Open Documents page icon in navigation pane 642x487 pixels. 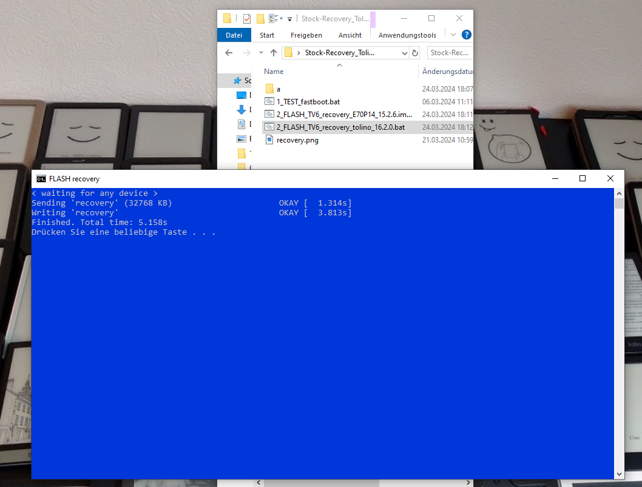click(x=242, y=124)
